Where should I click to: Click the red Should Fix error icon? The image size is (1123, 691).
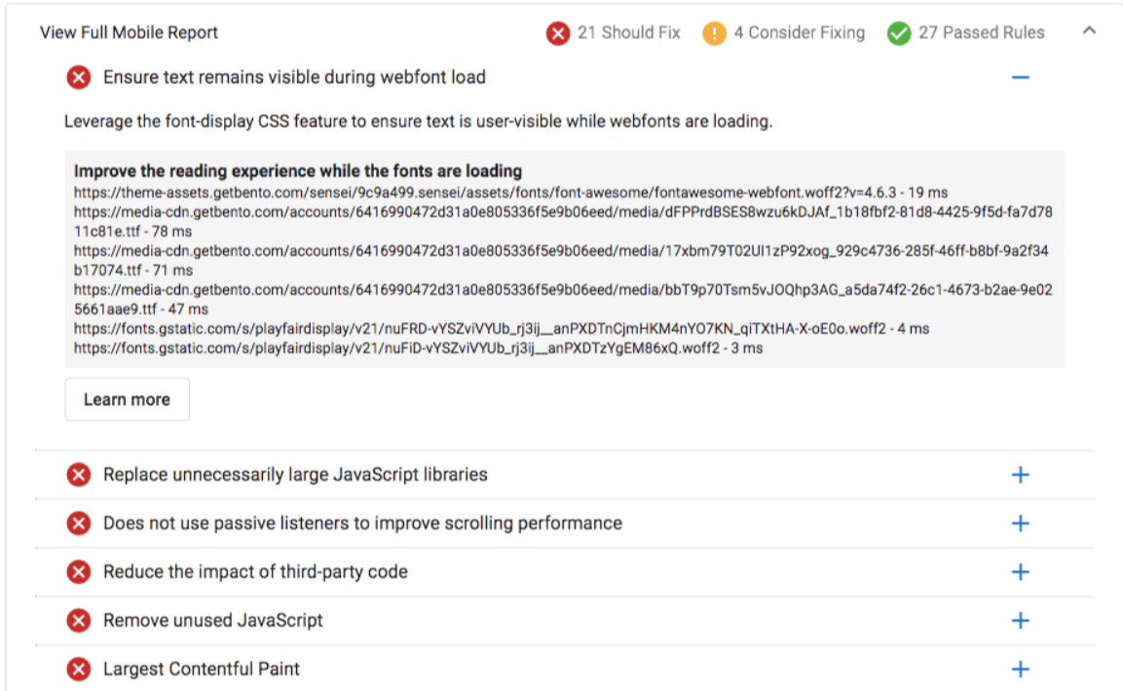tap(558, 33)
